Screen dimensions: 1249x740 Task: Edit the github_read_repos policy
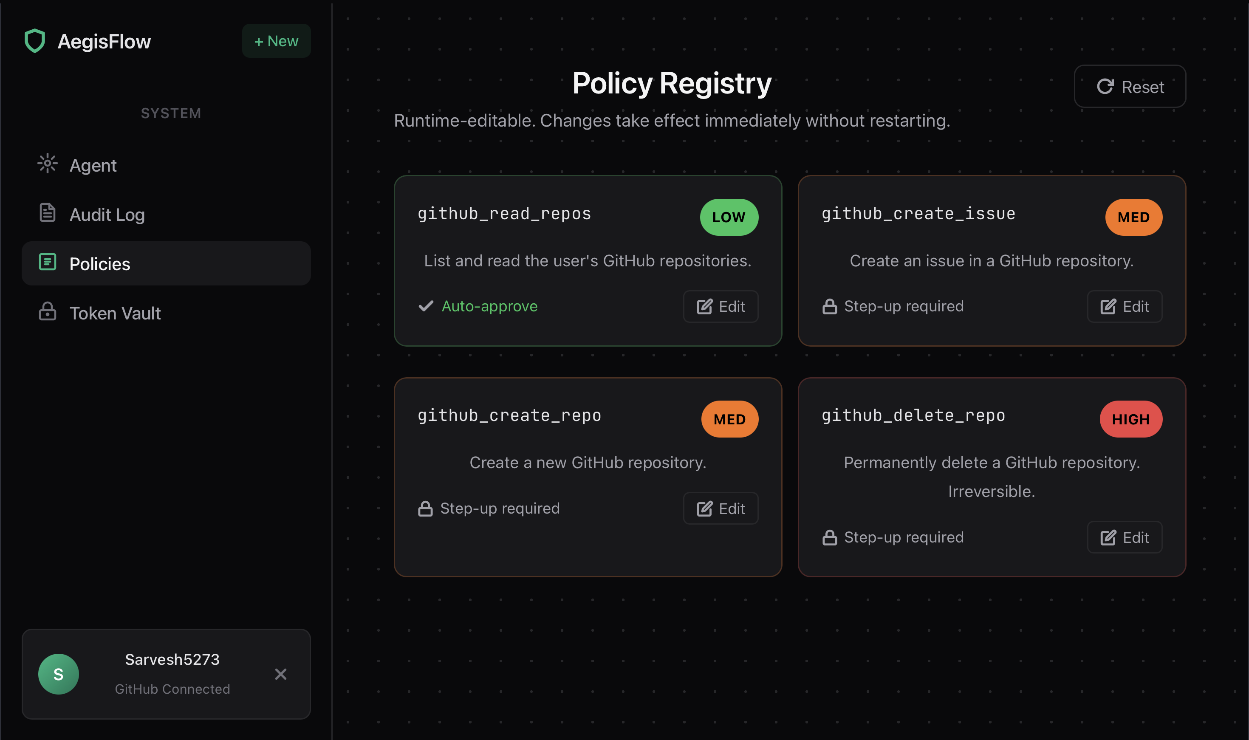721,307
